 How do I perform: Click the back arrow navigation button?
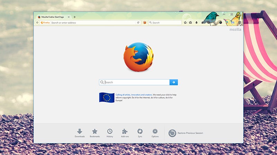pyautogui.click(x=37, y=22)
